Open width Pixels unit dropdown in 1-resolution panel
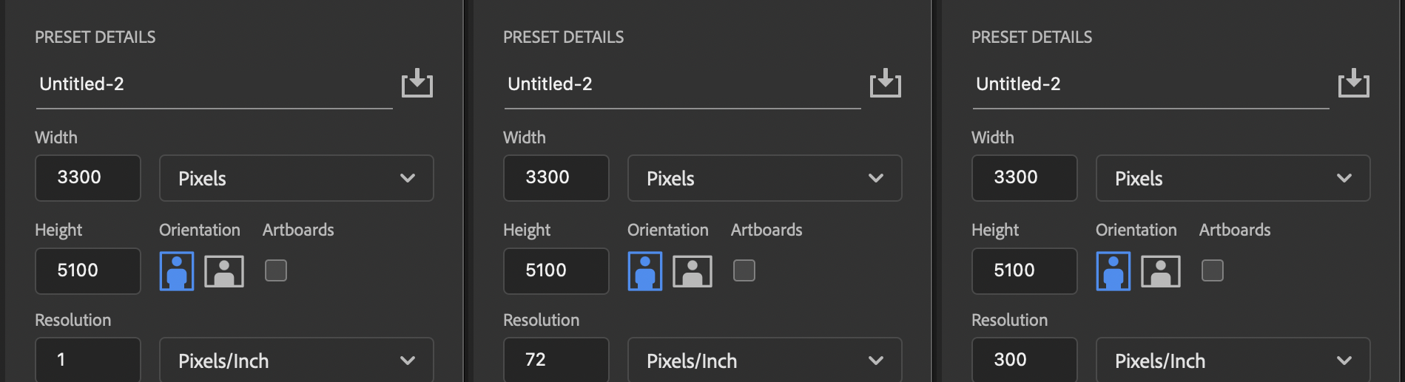1405x382 pixels. coord(297,178)
